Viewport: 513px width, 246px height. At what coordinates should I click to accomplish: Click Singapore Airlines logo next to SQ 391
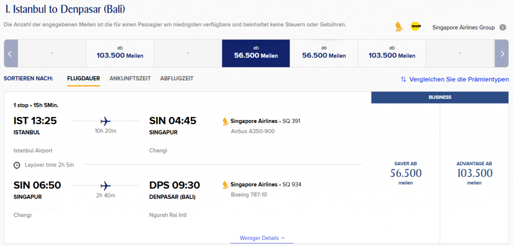click(225, 121)
